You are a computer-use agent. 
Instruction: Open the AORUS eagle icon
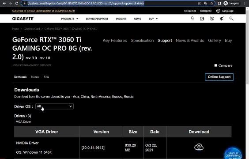tap(222, 19)
